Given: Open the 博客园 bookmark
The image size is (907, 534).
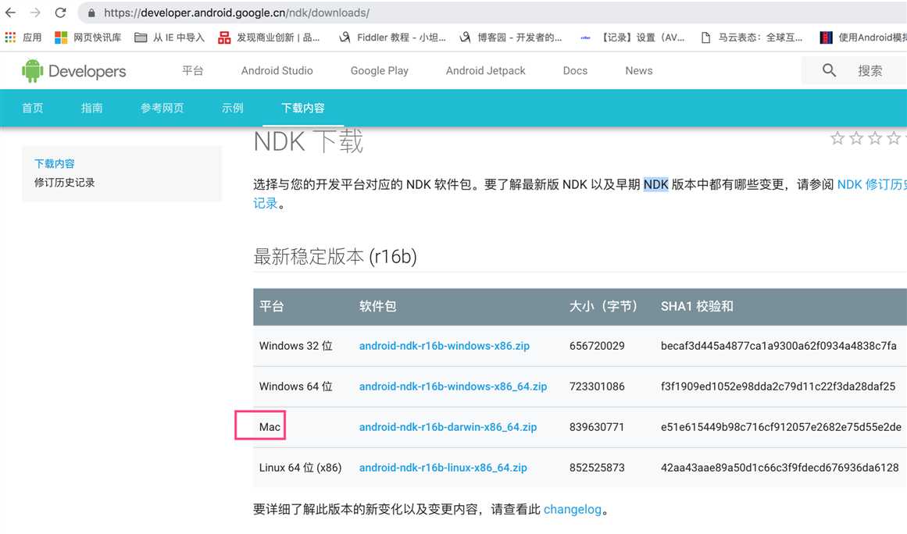Looking at the screenshot, I should 510,37.
